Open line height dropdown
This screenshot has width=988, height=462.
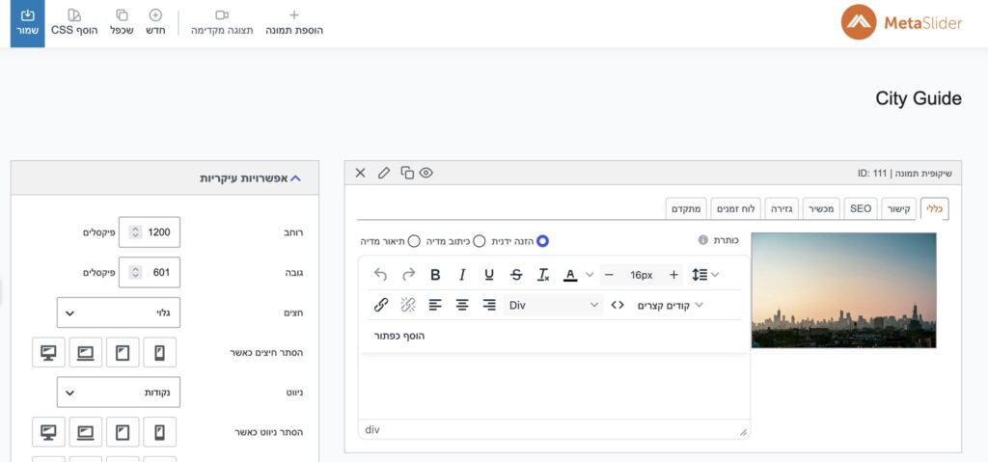(705, 274)
